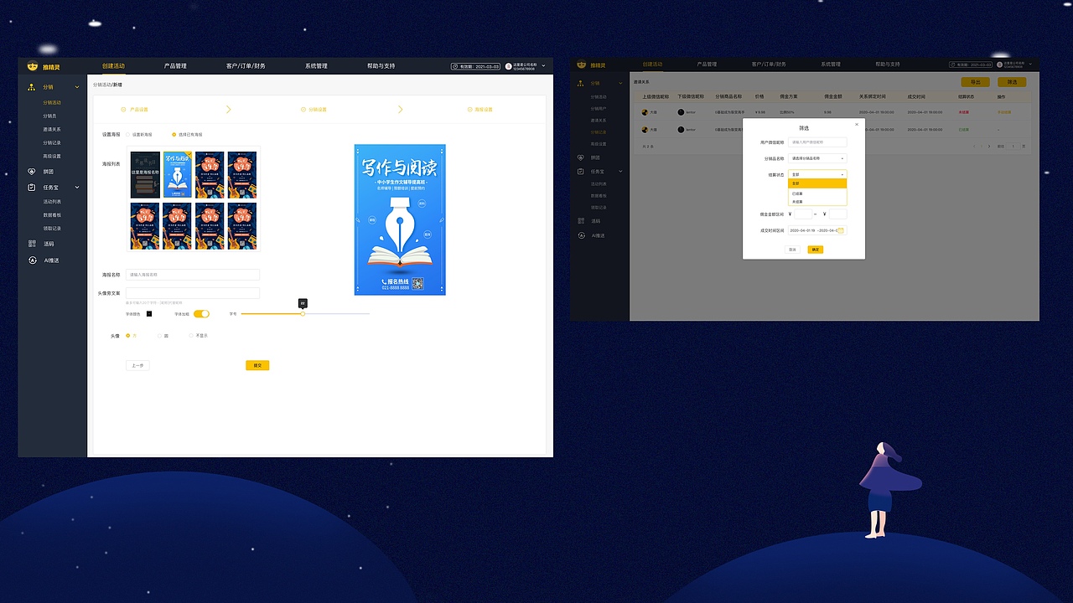Click the 产品设置 step icon

[x=124, y=110]
